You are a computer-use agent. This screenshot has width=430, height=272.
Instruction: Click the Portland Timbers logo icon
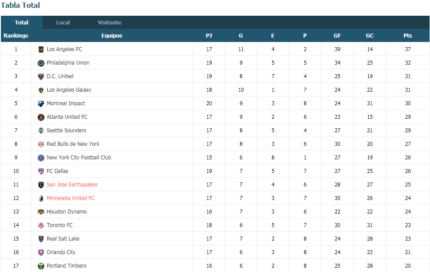[x=41, y=266]
